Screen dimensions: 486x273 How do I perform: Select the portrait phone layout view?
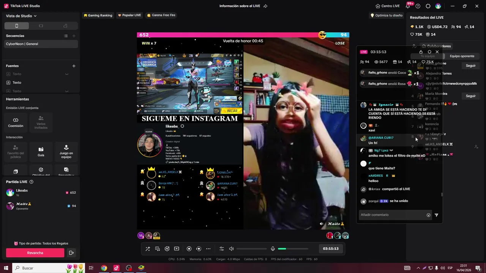tap(16, 26)
